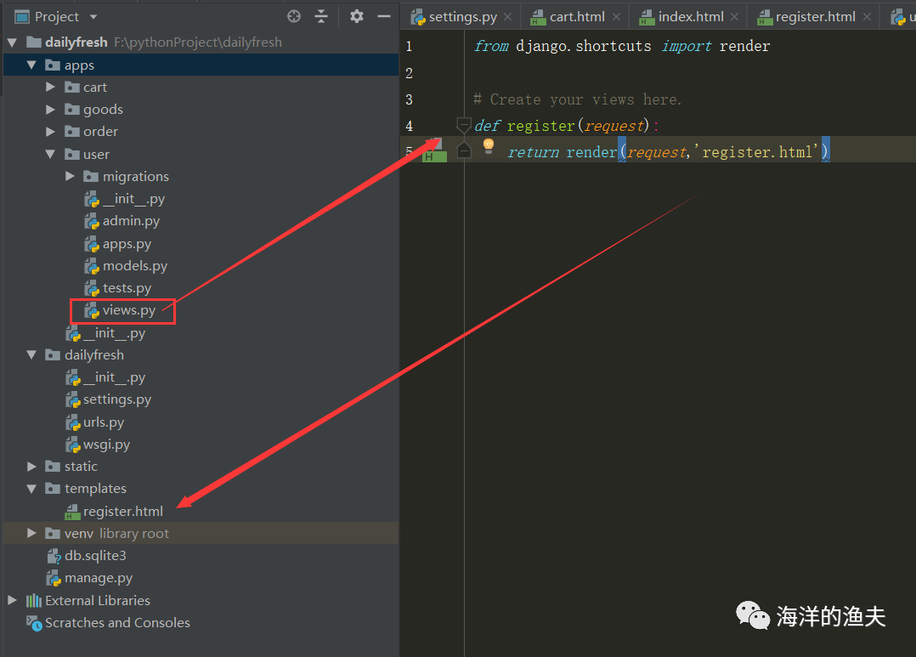916x657 pixels.
Task: Select views.py in the project tree
Action: [129, 310]
